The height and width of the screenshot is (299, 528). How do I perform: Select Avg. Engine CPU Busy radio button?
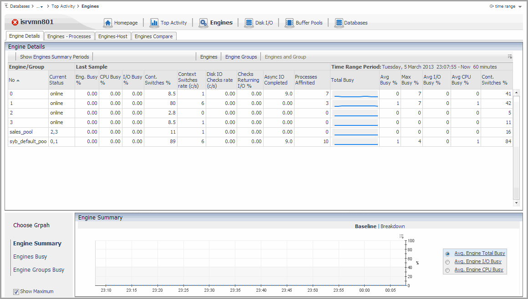447,270
